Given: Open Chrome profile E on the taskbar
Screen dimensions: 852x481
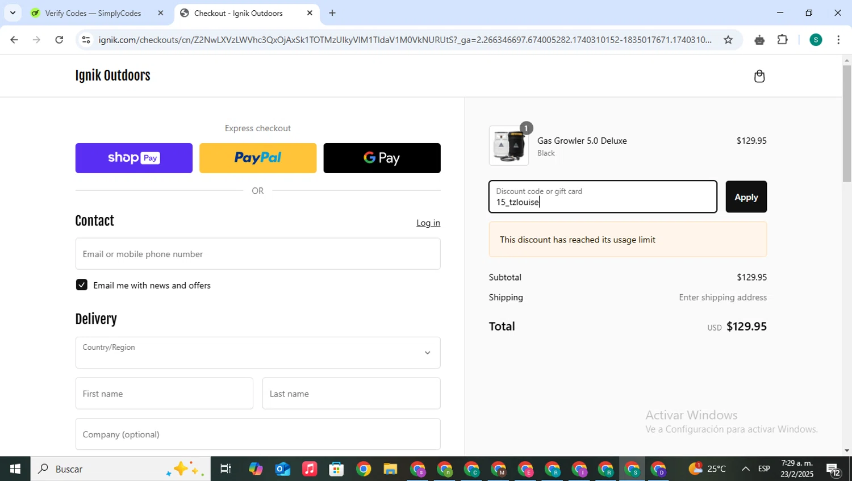Looking at the screenshot, I should (525, 469).
